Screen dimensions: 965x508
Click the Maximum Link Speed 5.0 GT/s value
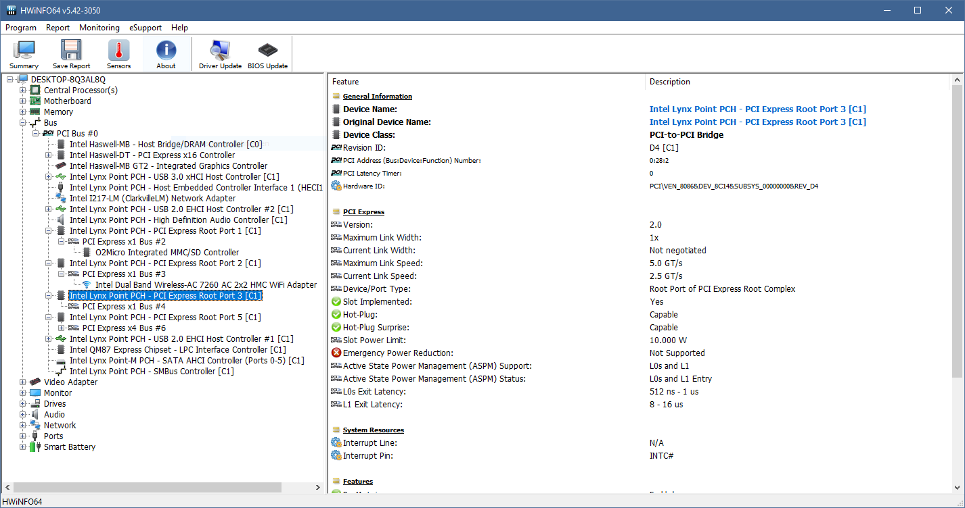[x=666, y=263]
